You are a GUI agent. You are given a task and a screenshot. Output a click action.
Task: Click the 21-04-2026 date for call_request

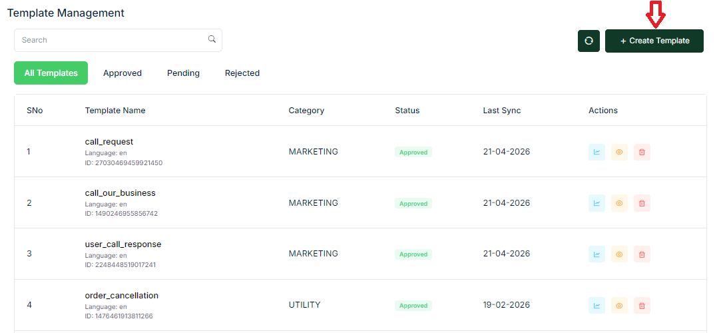506,152
